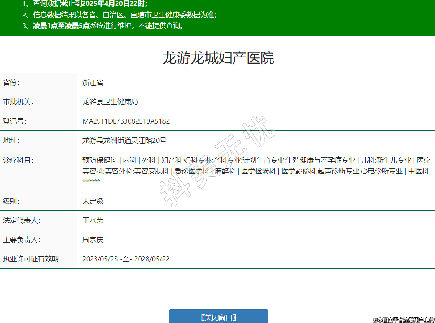Click the 未定级 level value
Screen dimensions: 435x323
coord(93,201)
